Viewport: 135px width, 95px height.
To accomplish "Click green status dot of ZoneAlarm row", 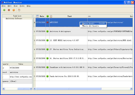I will pos(47,67).
